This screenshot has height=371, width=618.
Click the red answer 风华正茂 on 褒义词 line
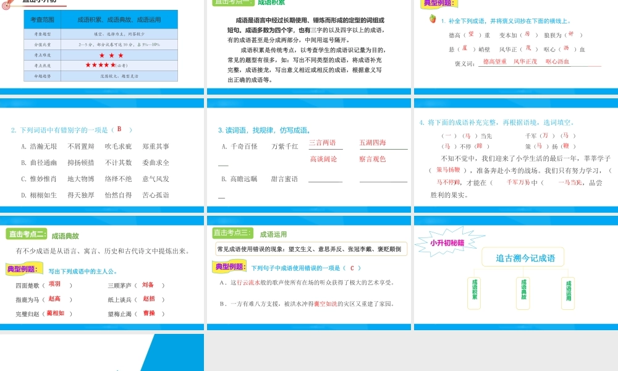(525, 61)
